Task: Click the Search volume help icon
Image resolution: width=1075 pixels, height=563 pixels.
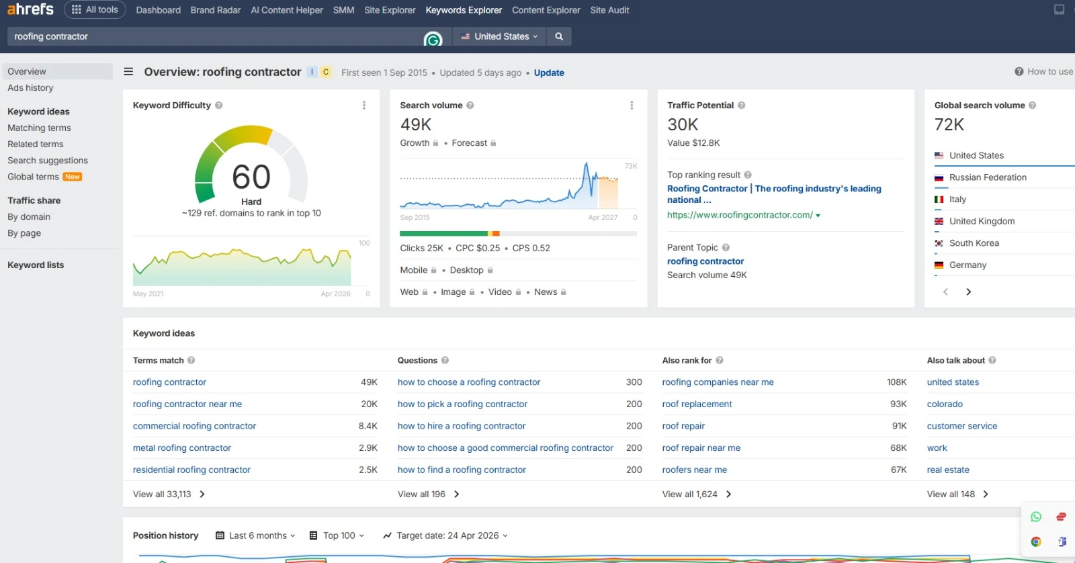Action: 470,105
